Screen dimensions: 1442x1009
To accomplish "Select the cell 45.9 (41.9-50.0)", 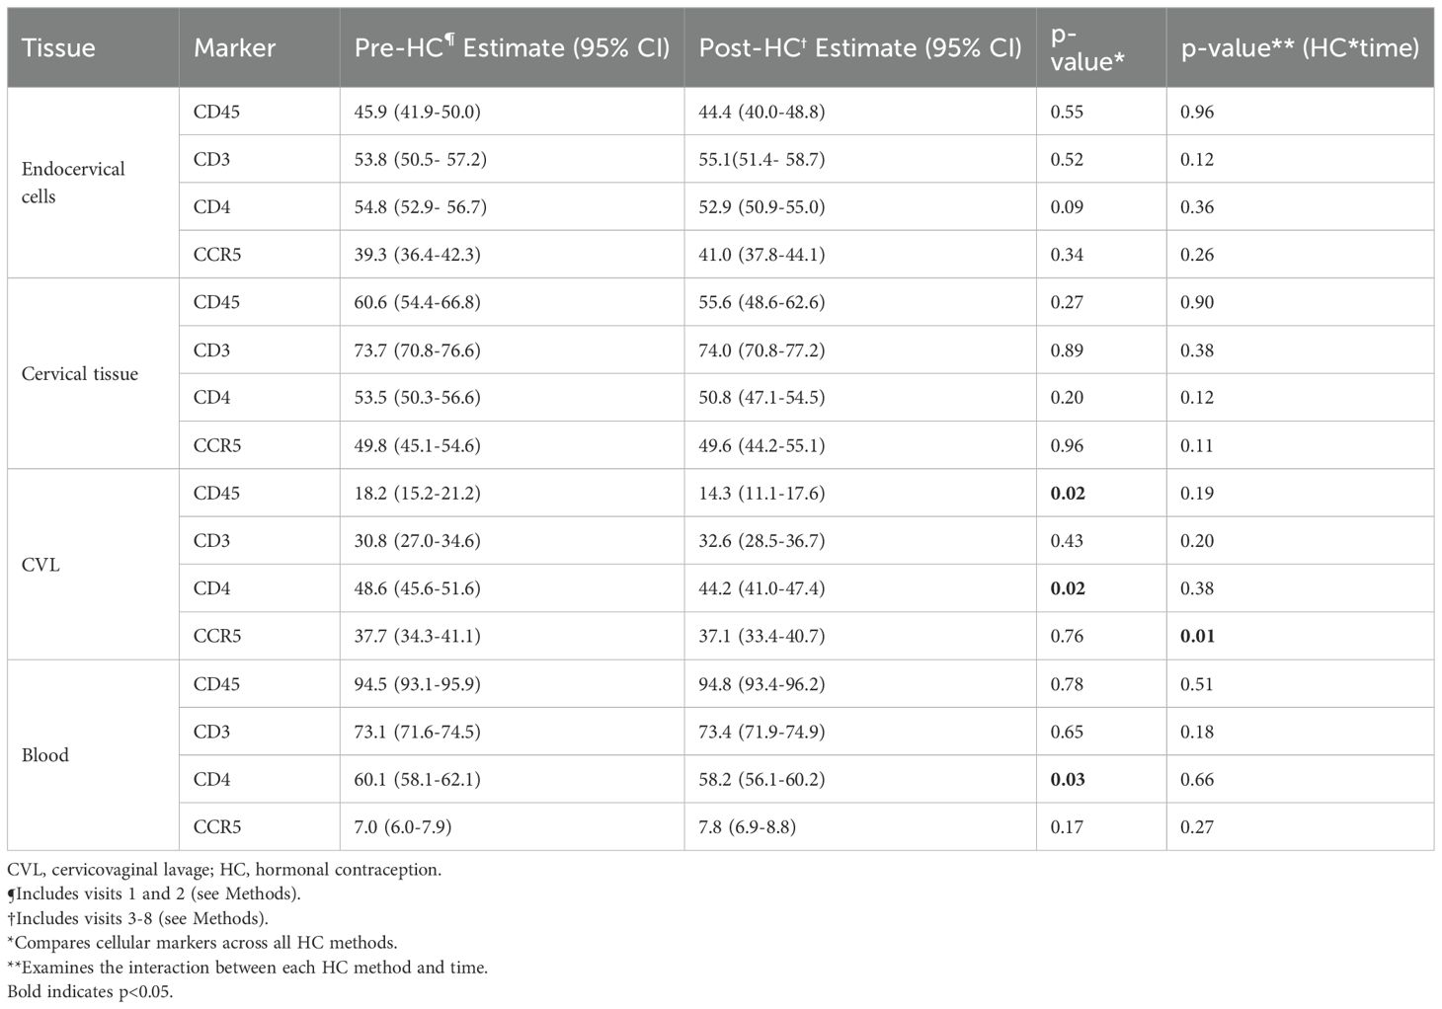I will 417,112.
